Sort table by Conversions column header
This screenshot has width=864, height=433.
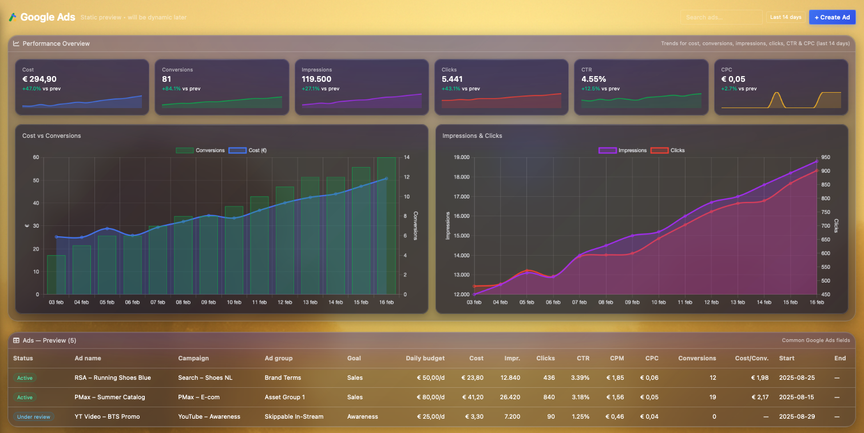pyautogui.click(x=696, y=358)
